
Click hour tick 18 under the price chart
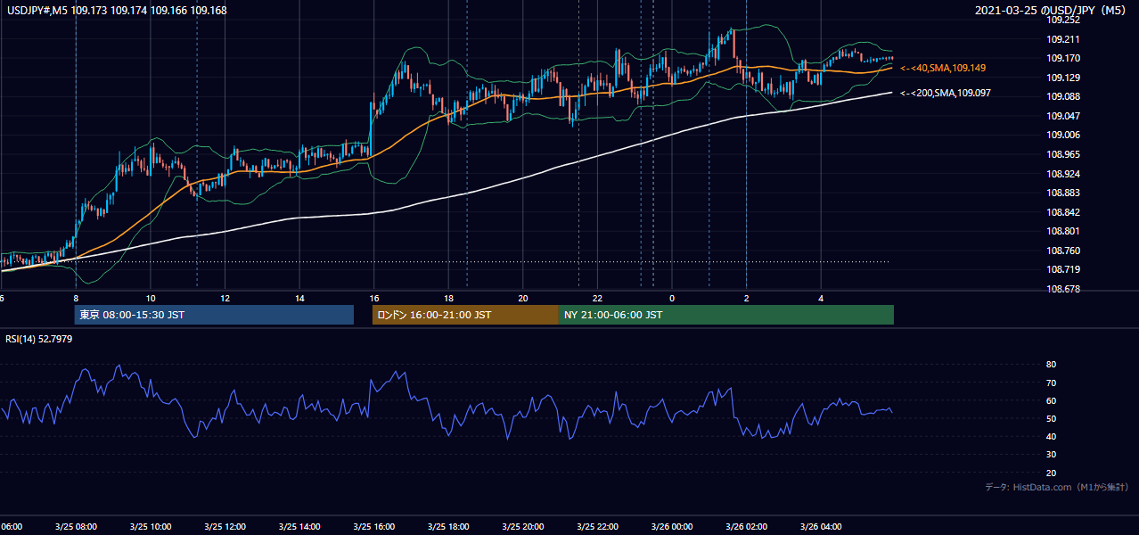[x=448, y=298]
